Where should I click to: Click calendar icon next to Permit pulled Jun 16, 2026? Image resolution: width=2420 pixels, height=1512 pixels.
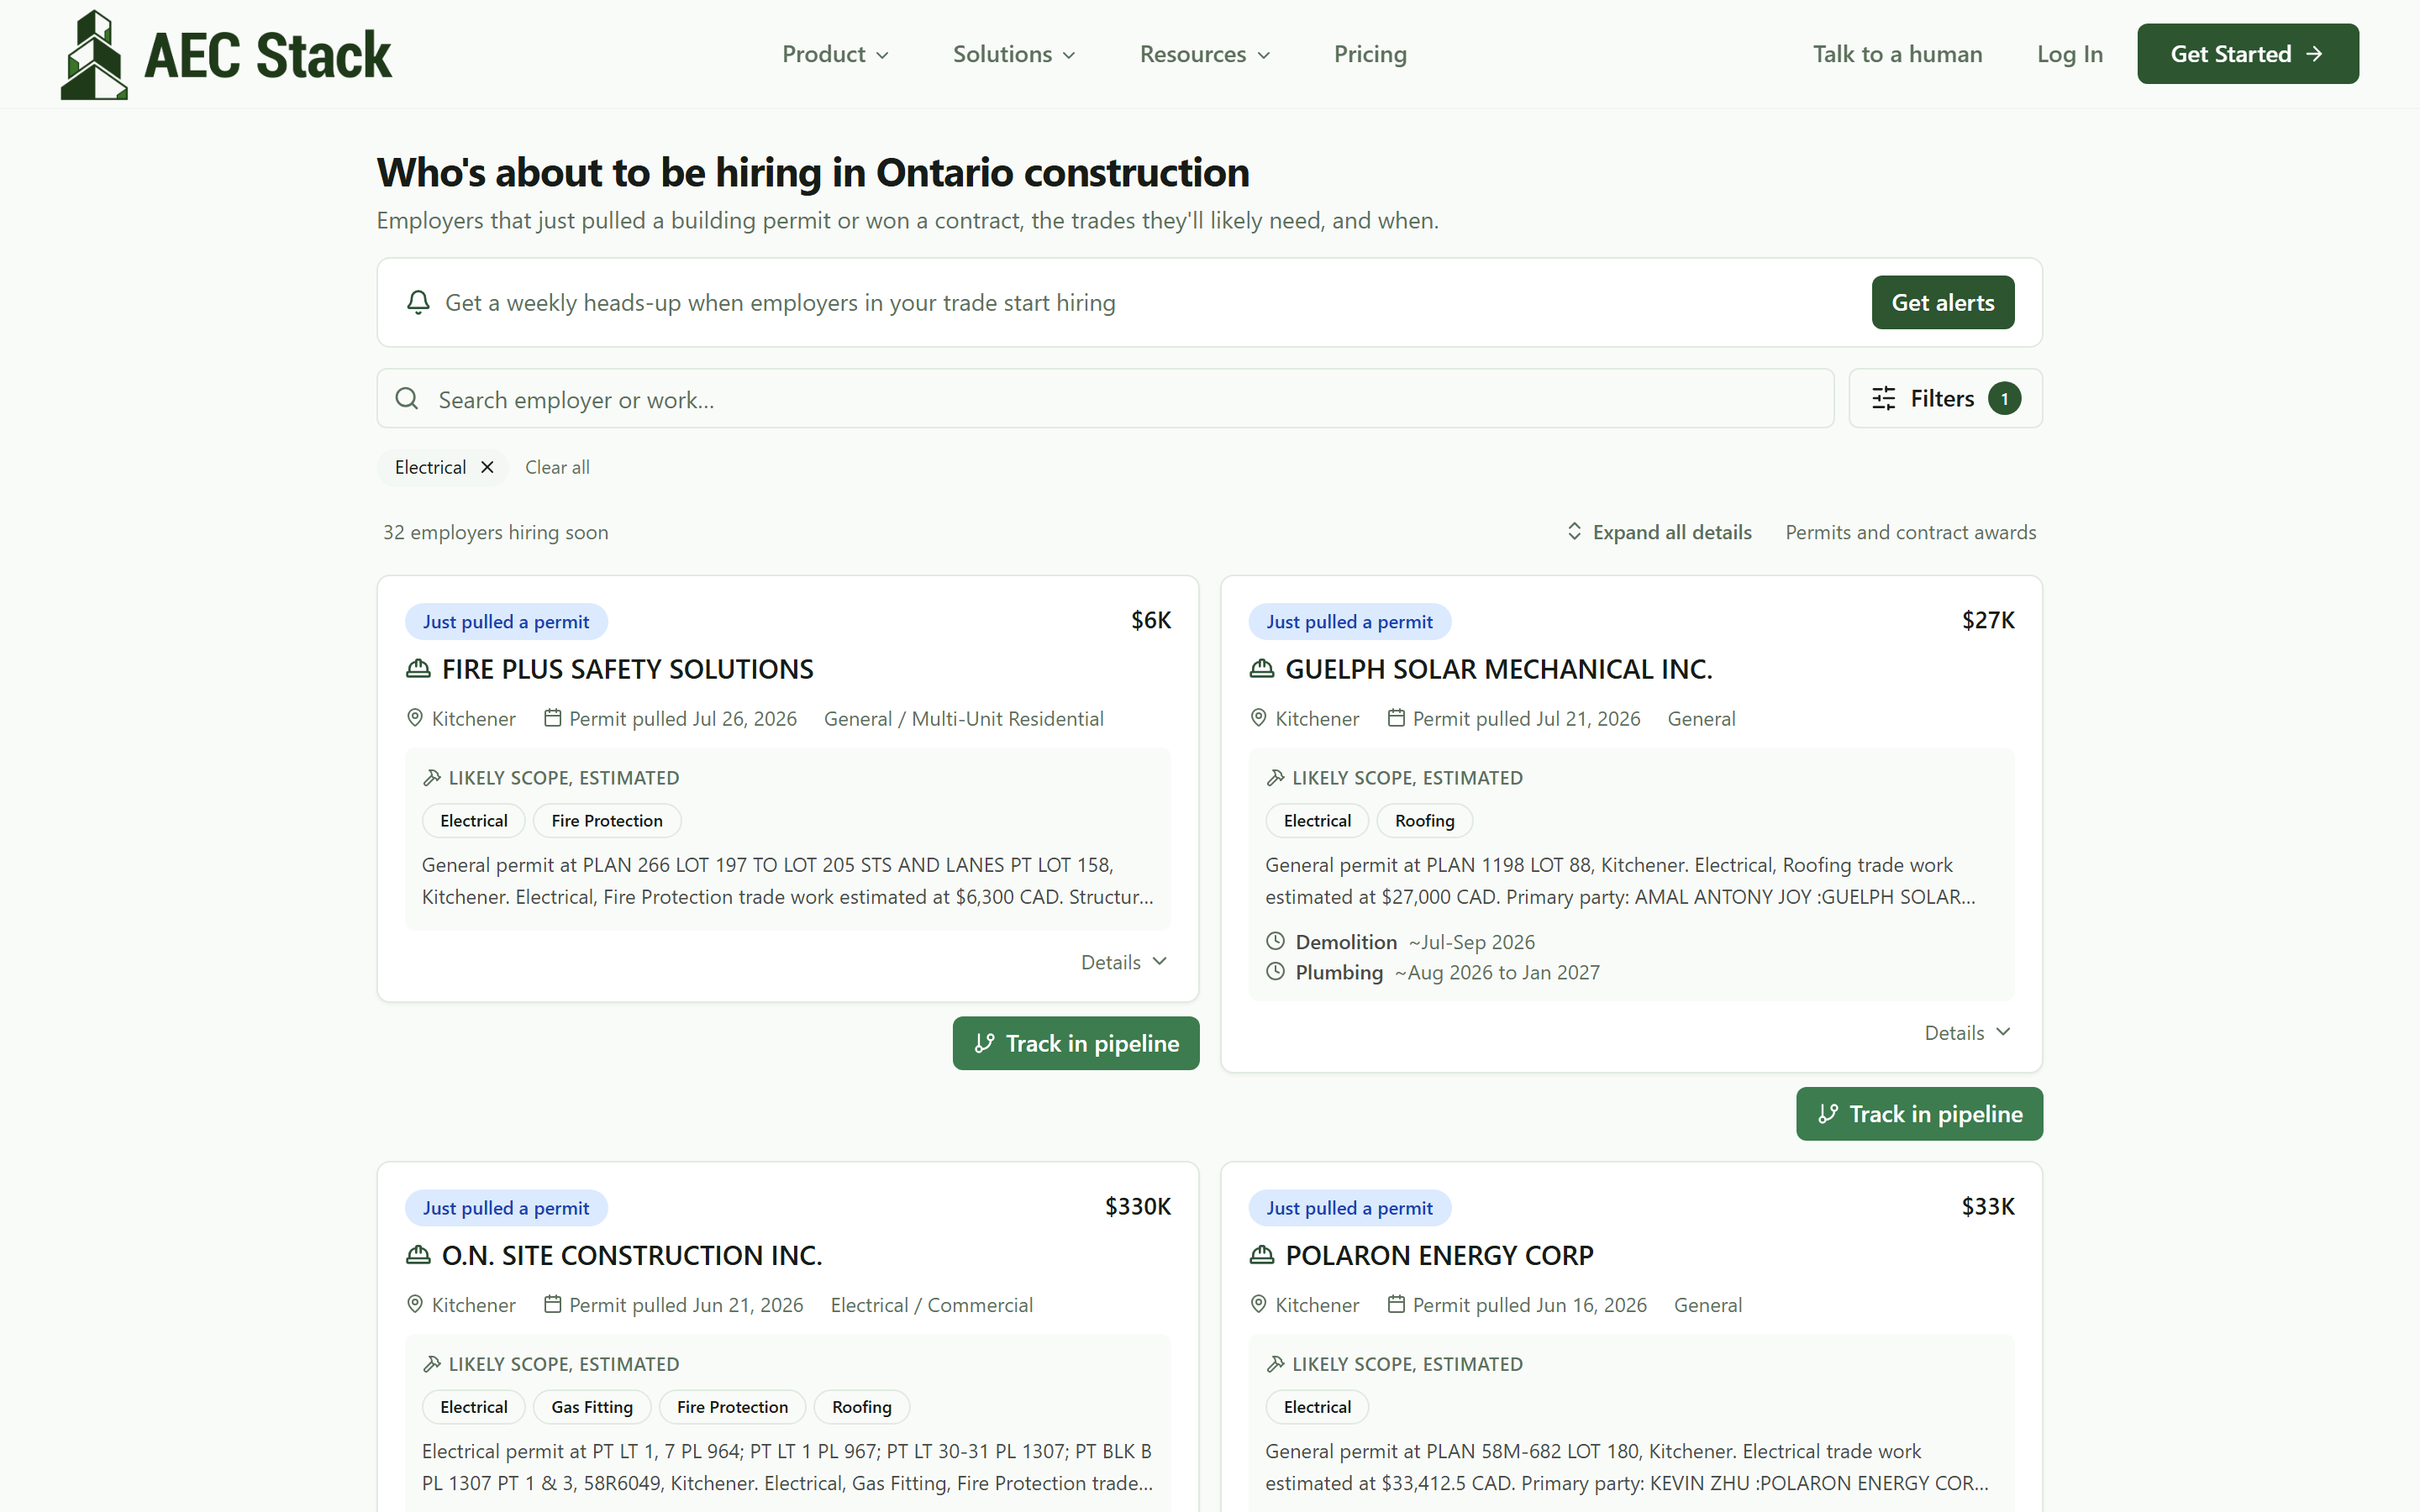coord(1396,1304)
